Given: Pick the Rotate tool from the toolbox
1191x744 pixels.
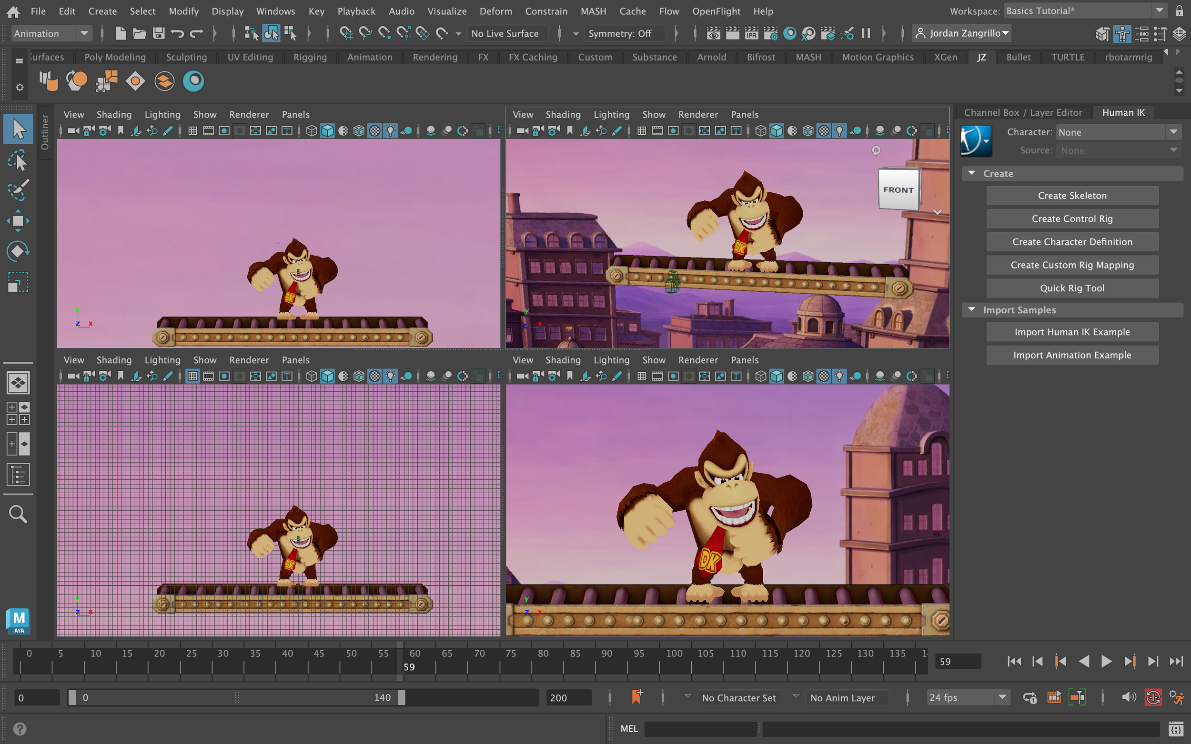Looking at the screenshot, I should [x=18, y=251].
